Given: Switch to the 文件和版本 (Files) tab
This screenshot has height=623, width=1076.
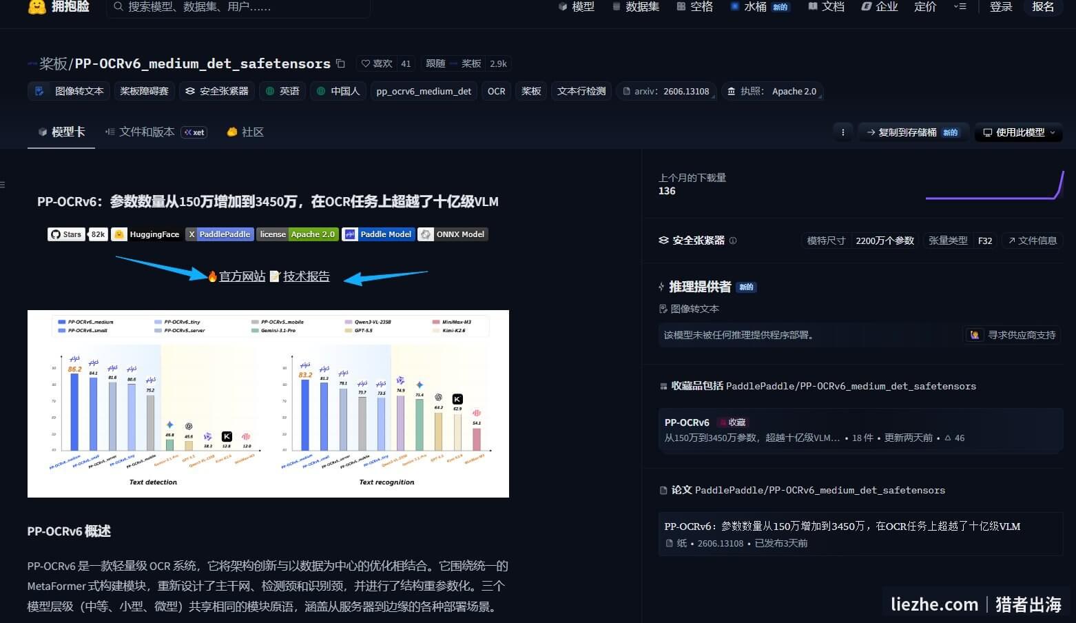Looking at the screenshot, I should [x=156, y=132].
